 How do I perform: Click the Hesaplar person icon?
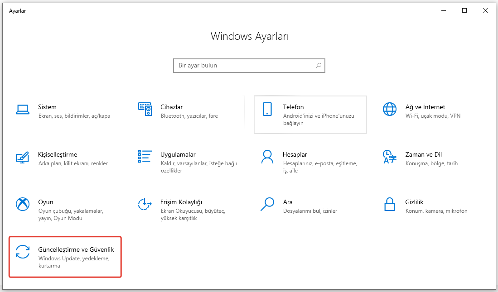(267, 157)
